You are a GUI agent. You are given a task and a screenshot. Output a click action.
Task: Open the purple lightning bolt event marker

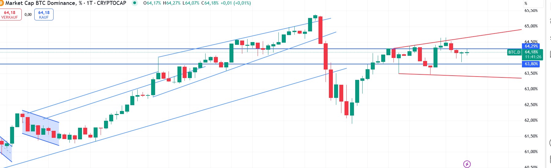[467, 164]
